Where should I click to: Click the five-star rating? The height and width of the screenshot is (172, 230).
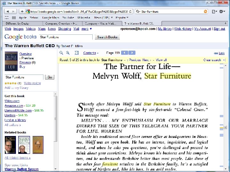click(11, 83)
